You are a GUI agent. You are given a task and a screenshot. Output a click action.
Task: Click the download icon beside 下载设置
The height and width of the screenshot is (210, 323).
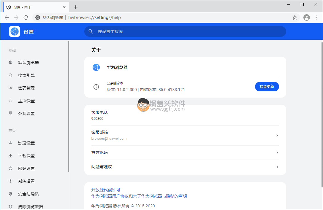10,156
